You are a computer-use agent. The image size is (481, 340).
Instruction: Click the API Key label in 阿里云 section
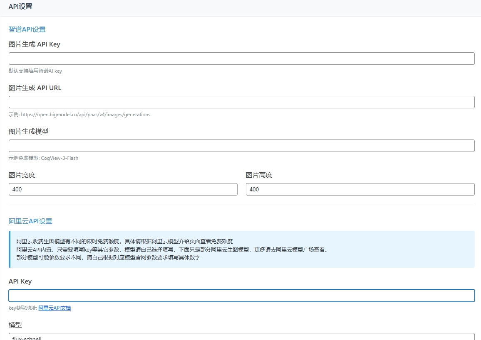[20, 281]
